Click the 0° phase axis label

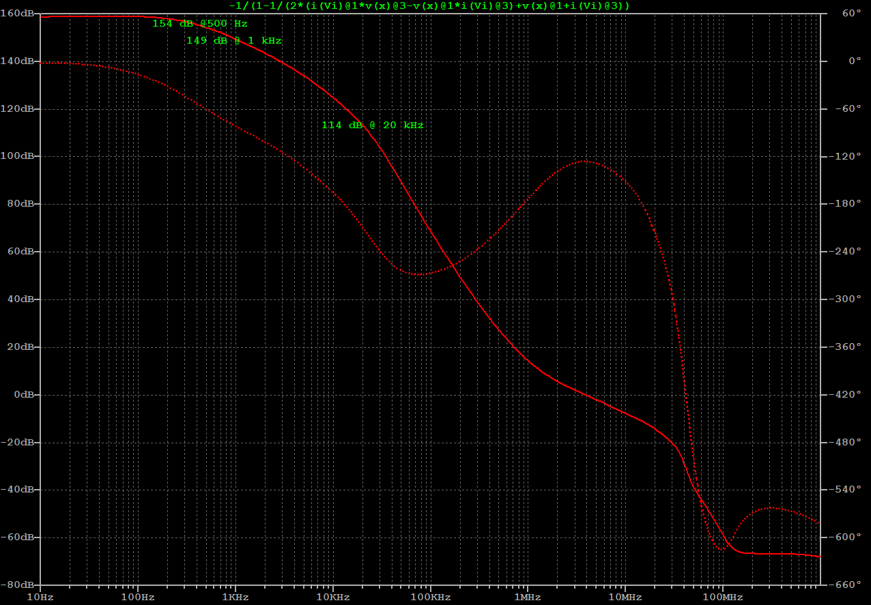855,61
